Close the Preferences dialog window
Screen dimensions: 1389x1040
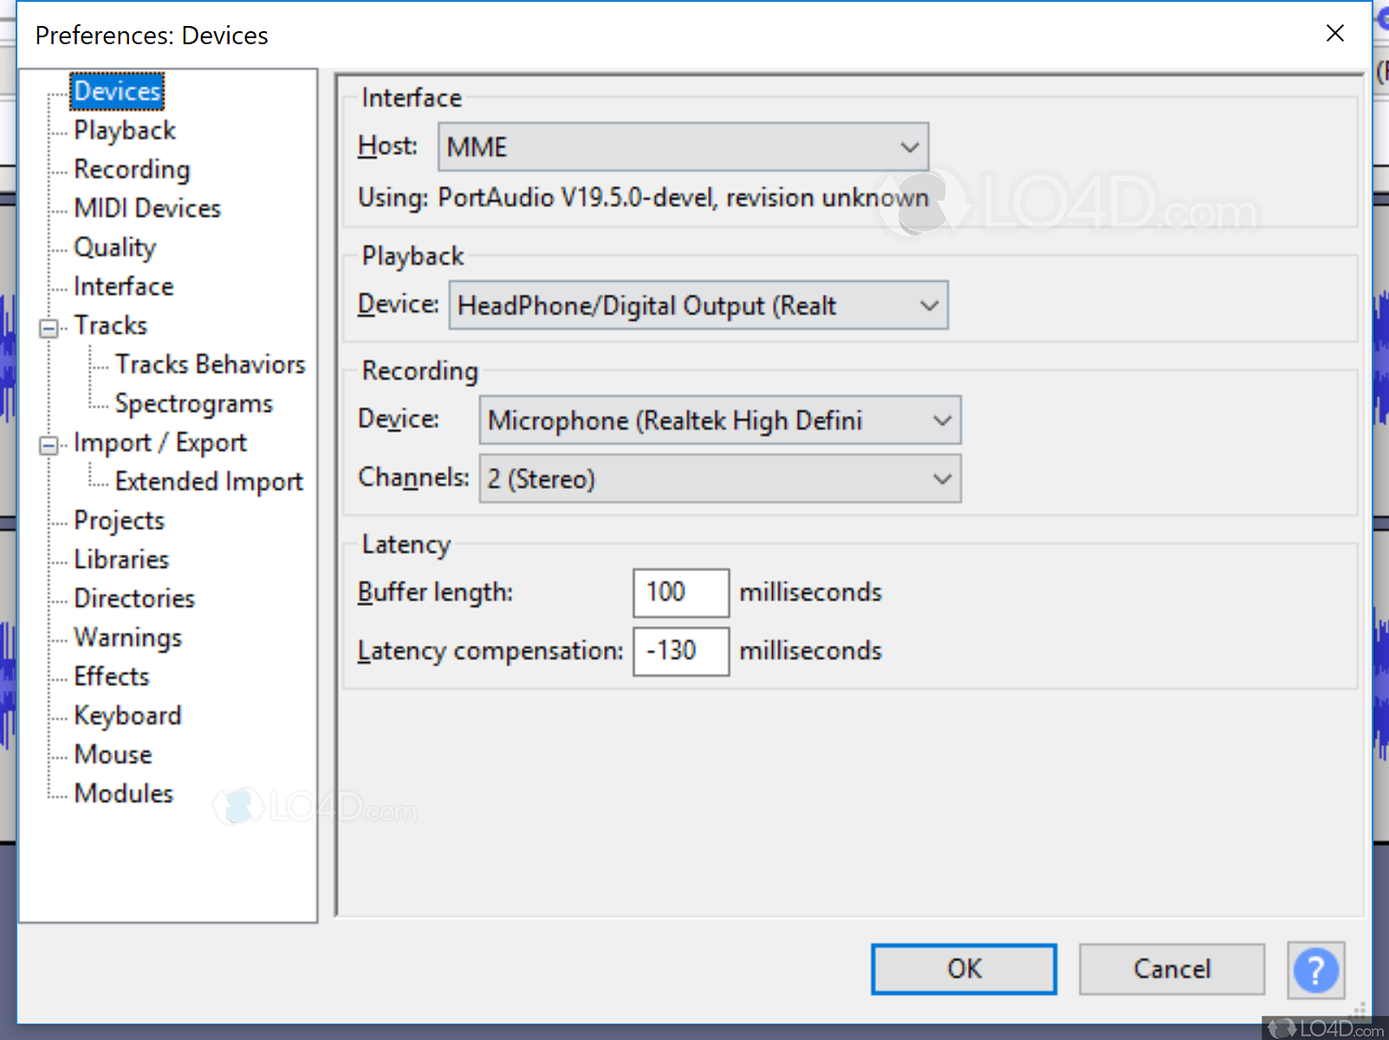coord(1334,34)
